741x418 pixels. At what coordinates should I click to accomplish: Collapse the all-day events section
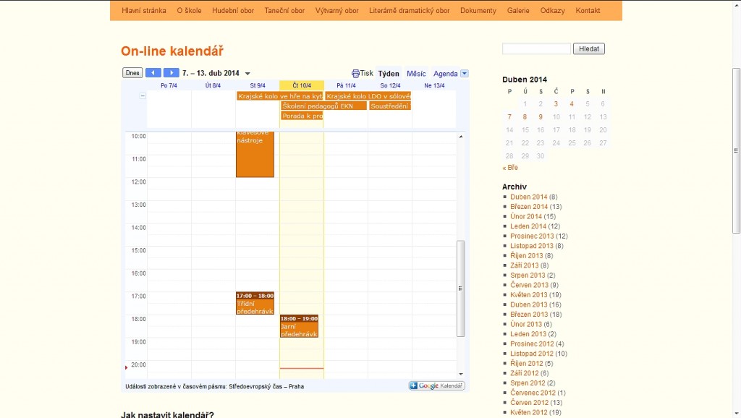pyautogui.click(x=143, y=95)
